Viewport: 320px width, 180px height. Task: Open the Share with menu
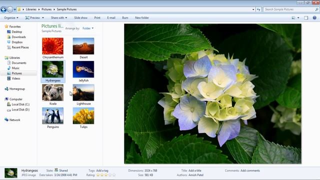coord(59,18)
